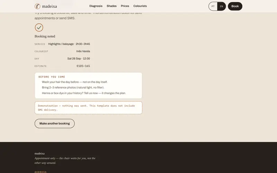
Task: Click the estimate value "€105–165"
Action: click(x=83, y=66)
